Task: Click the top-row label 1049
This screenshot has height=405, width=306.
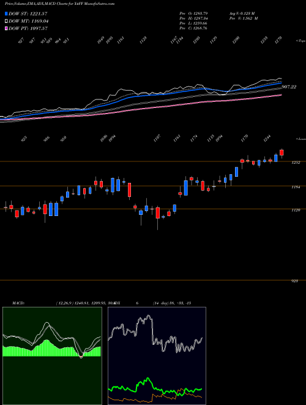Action: (x=101, y=40)
